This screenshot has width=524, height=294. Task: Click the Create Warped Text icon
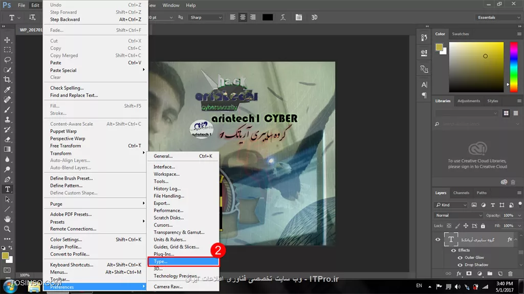[283, 17]
